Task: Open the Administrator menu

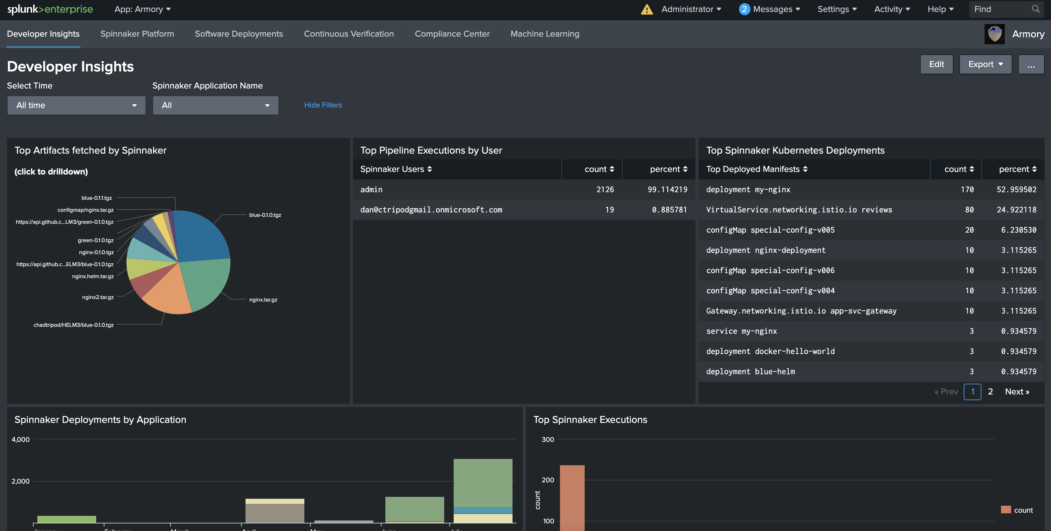Action: 691,9
